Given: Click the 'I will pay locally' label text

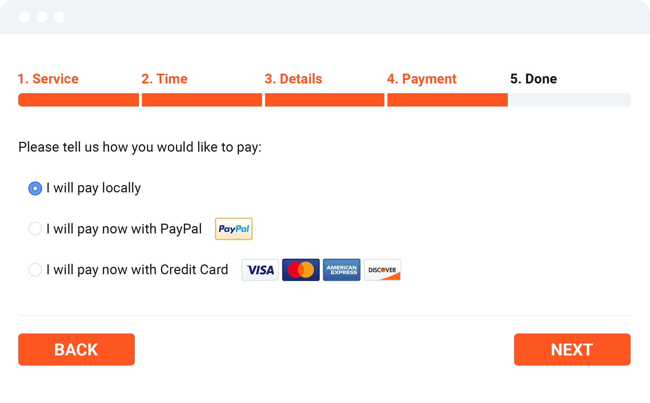Looking at the screenshot, I should point(94,188).
